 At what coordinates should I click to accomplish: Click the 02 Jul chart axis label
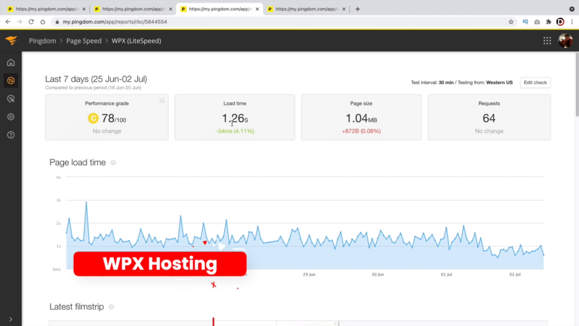515,275
